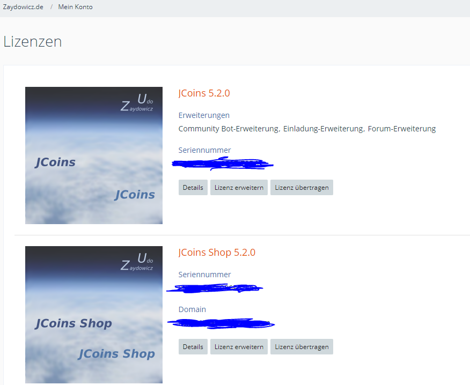Click the Lizenzen page heading
This screenshot has width=470, height=385.
(x=32, y=41)
